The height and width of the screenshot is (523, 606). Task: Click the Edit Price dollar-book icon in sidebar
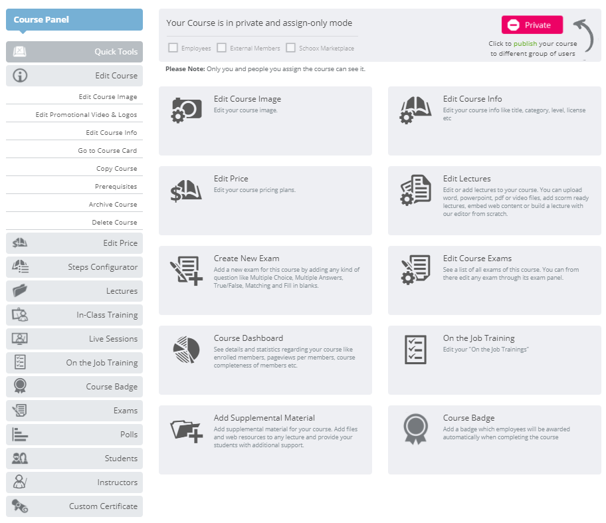pyautogui.click(x=20, y=243)
